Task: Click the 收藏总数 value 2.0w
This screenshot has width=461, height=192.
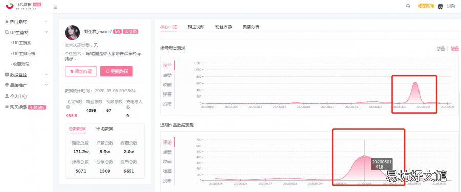Action: 129,152
